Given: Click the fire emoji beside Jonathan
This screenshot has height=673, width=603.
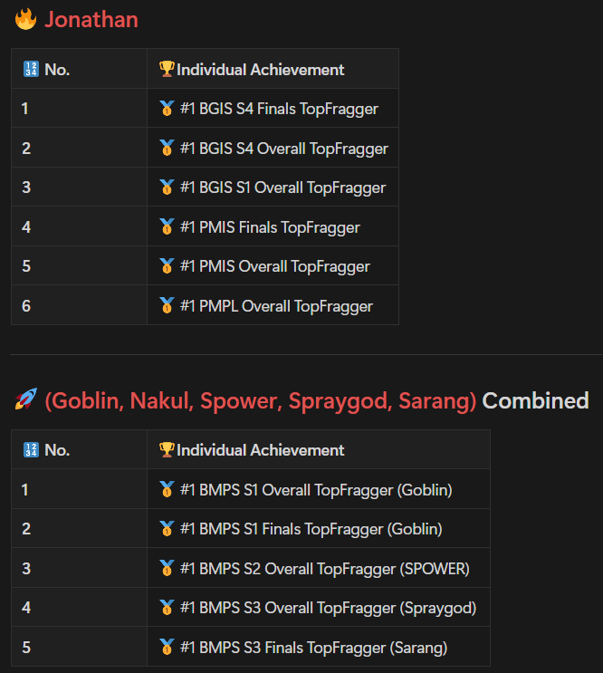Looking at the screenshot, I should click(x=25, y=19).
